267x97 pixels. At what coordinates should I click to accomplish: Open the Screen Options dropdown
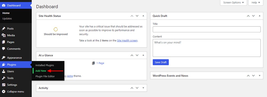click(x=233, y=3)
